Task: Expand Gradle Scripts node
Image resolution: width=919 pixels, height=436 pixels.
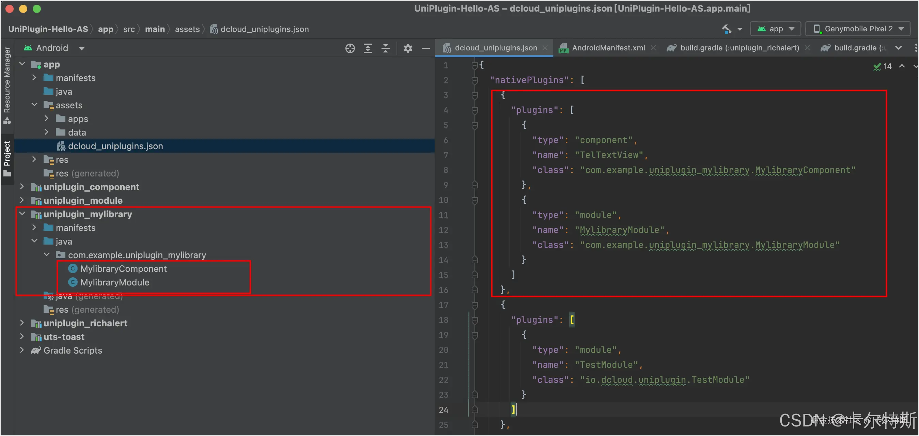Action: click(22, 350)
